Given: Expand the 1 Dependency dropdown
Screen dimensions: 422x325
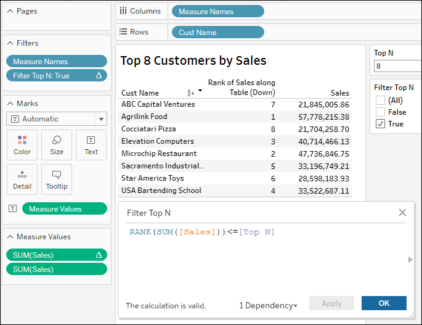Looking at the screenshot, I should 268,305.
